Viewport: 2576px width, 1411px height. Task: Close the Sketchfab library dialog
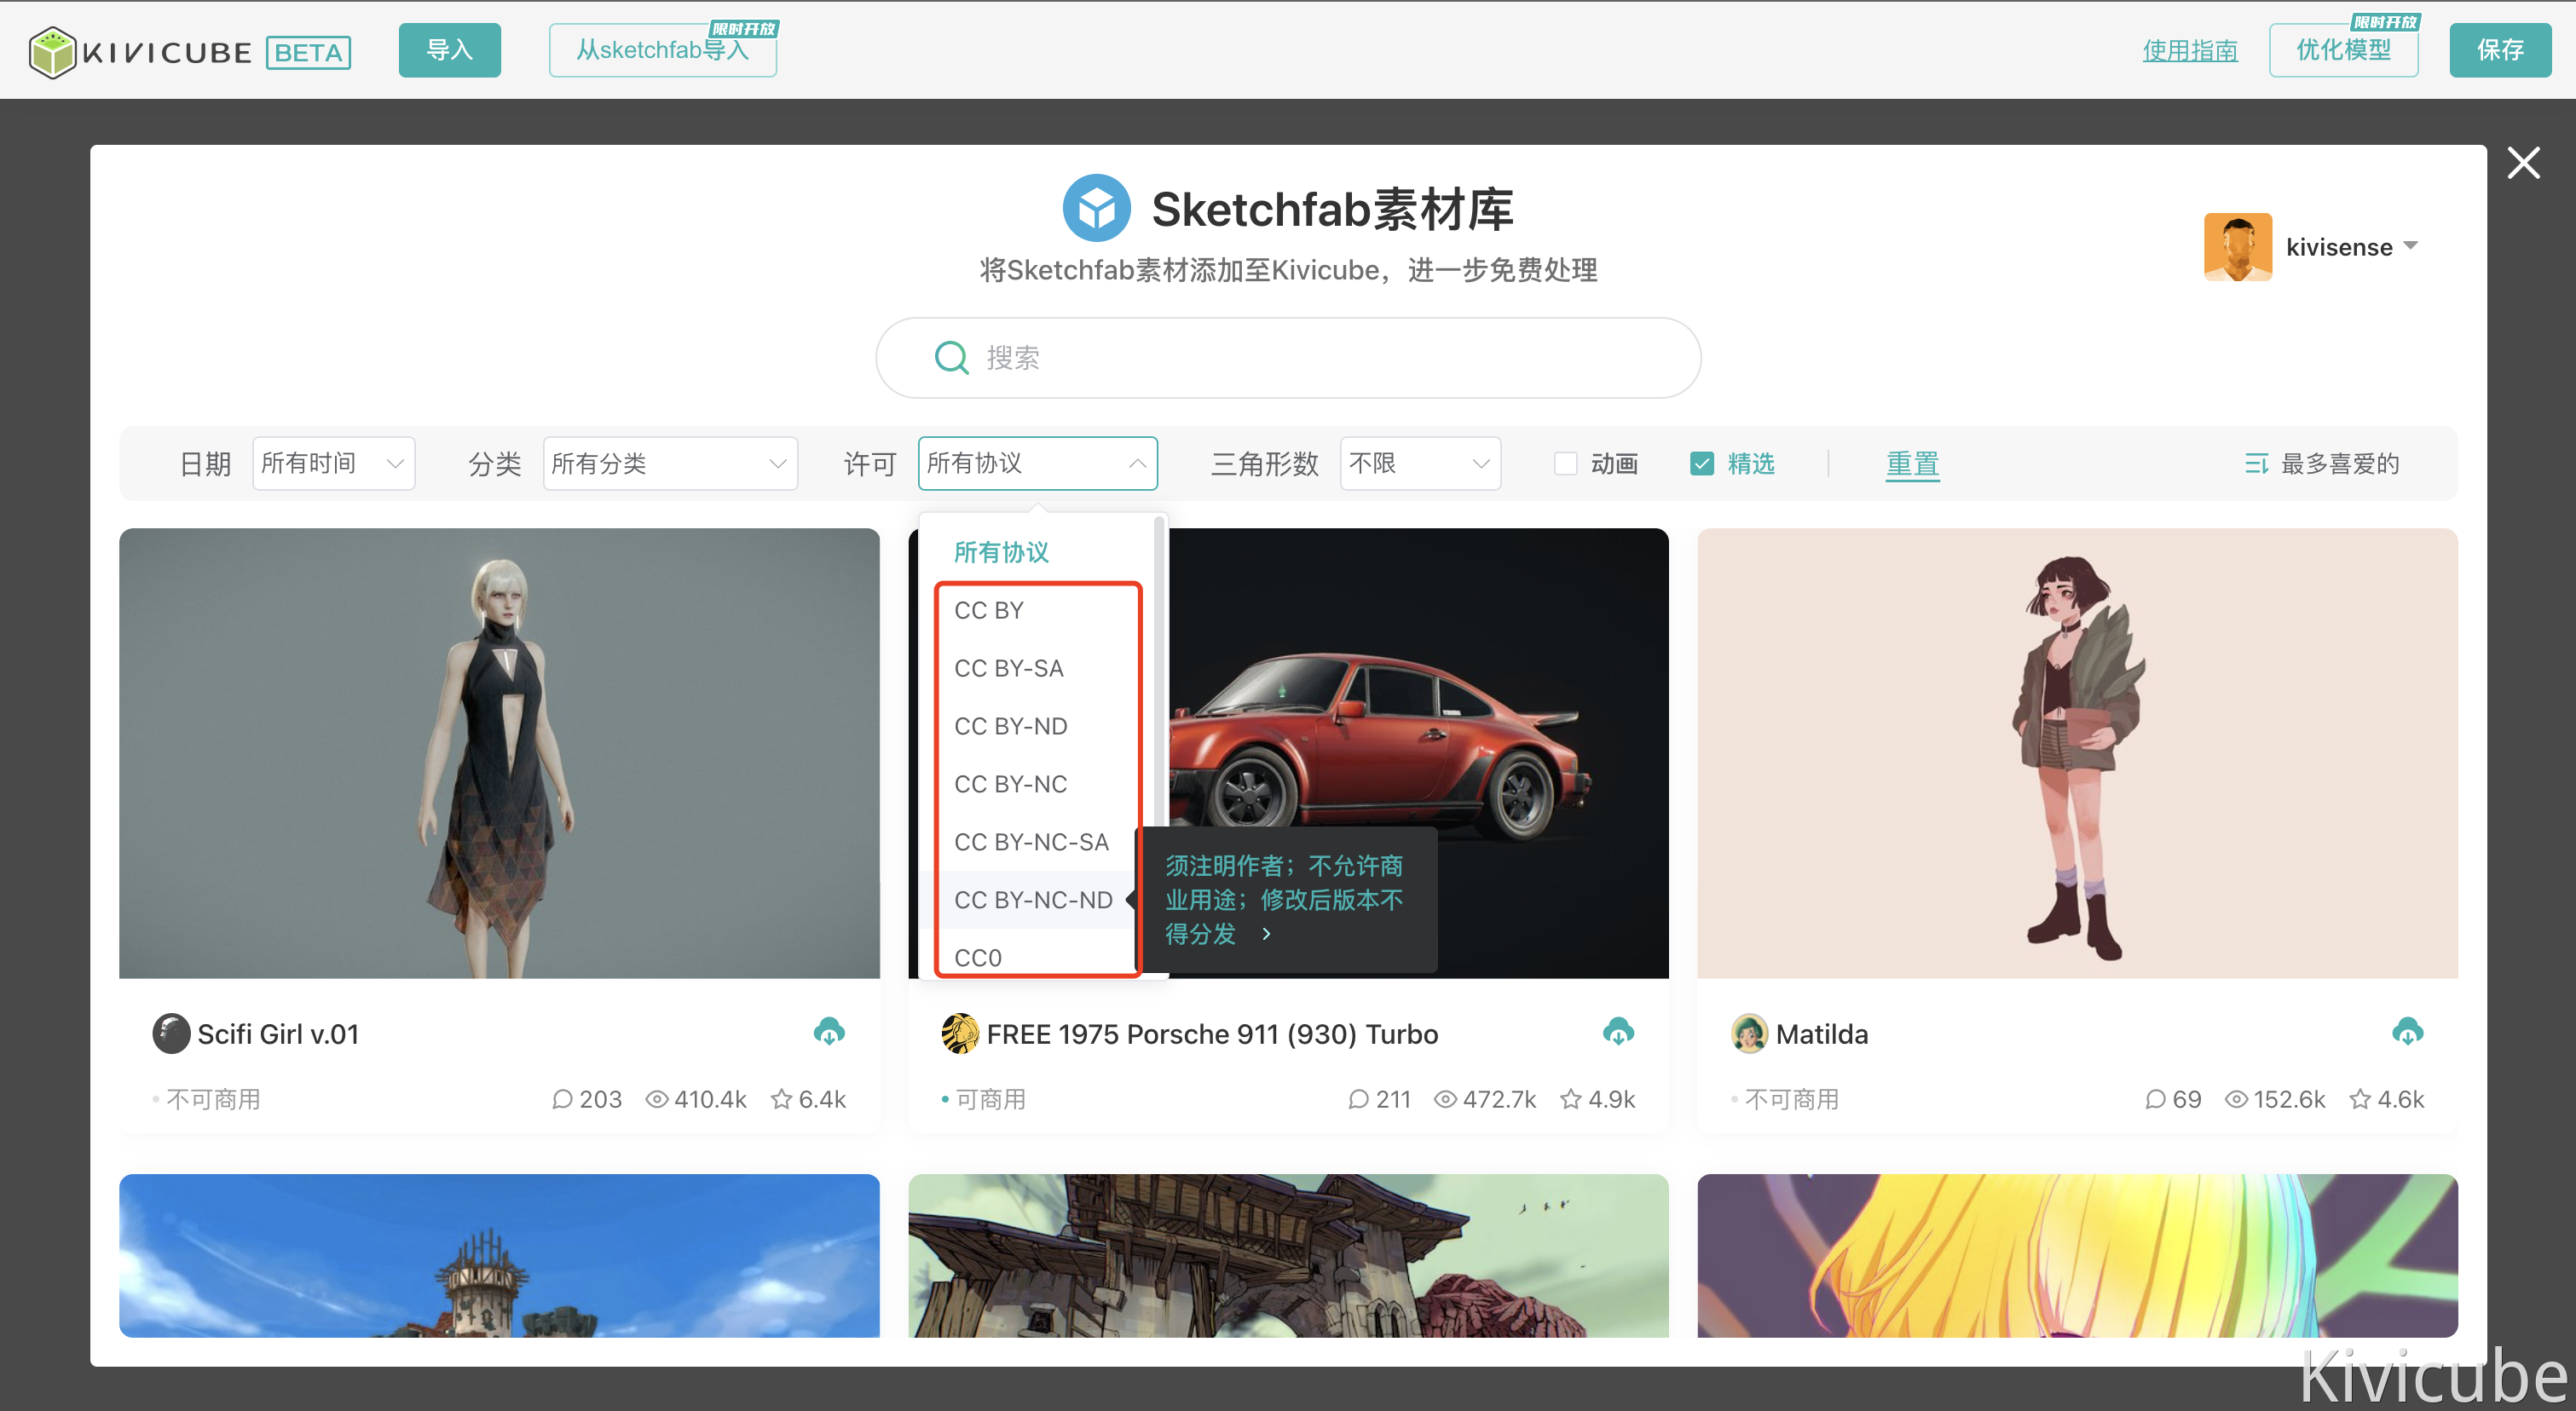(x=2523, y=163)
